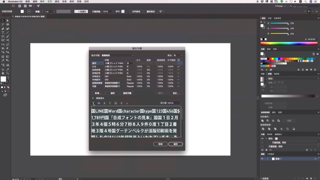The height and width of the screenshot is (180, 320).
Task: Click the M sample guide icon in dialog
Action: pyautogui.click(x=99, y=103)
